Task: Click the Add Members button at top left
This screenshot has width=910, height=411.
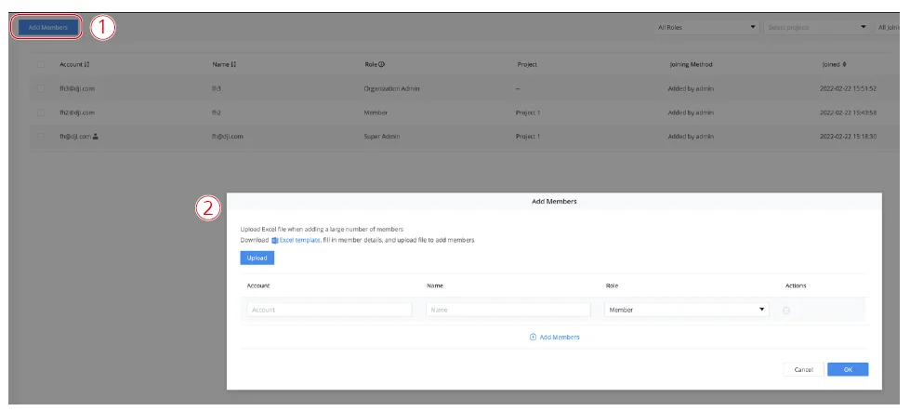Action: coord(48,28)
